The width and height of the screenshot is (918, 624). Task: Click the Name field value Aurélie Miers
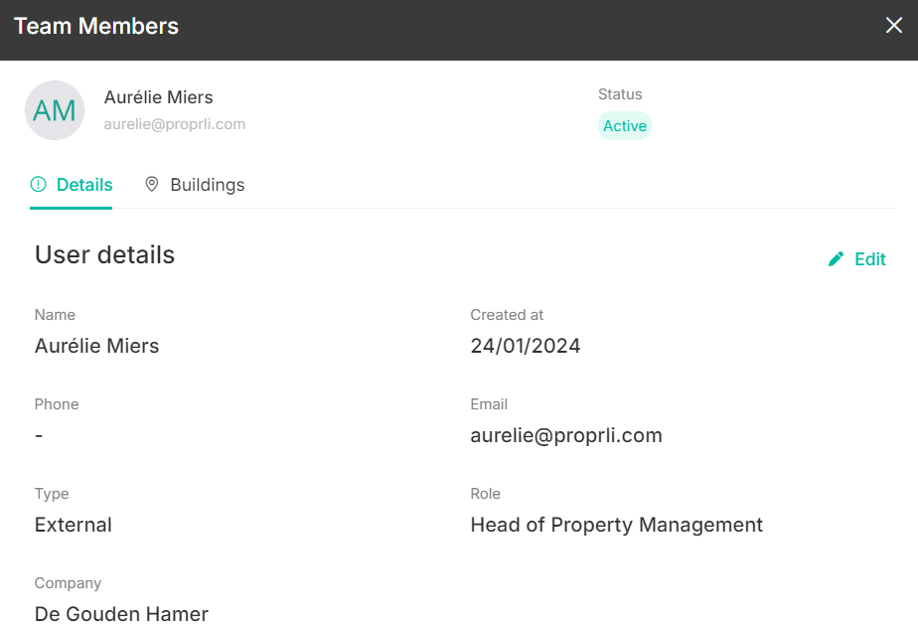click(x=97, y=346)
